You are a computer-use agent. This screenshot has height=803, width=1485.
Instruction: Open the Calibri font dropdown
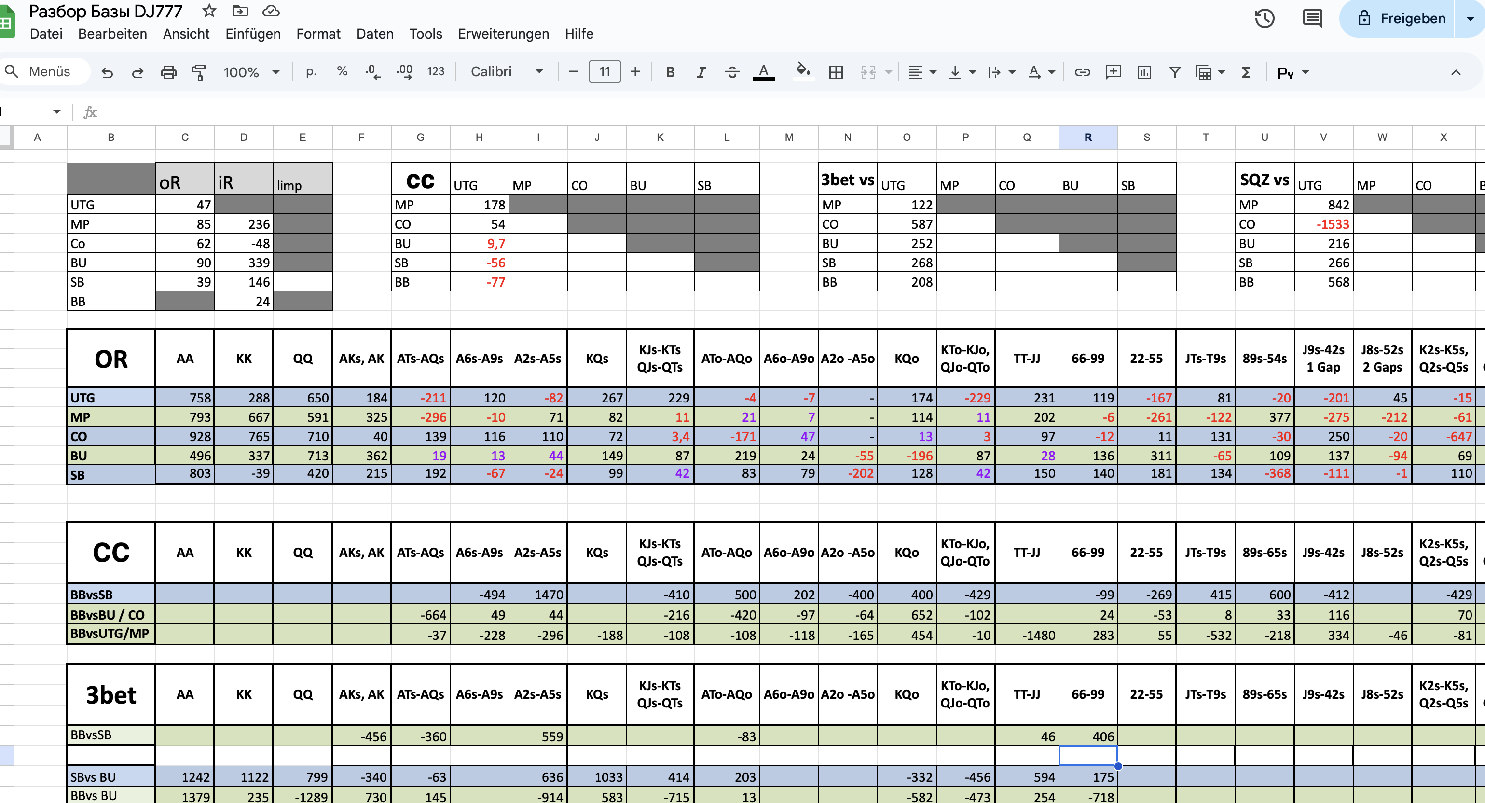click(x=507, y=71)
